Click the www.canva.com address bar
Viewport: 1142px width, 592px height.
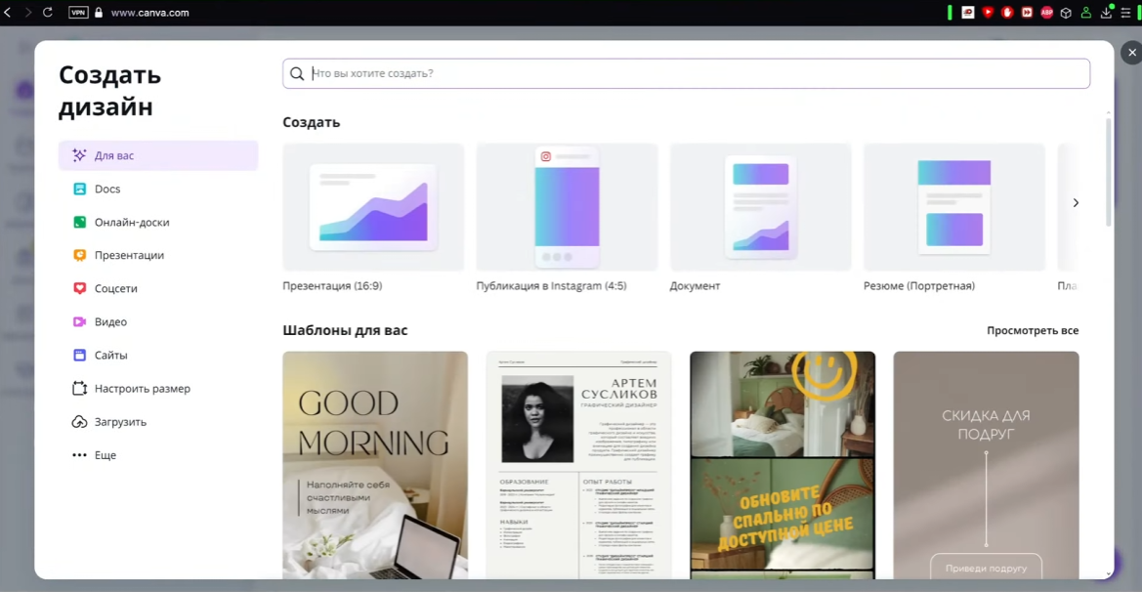coord(150,13)
